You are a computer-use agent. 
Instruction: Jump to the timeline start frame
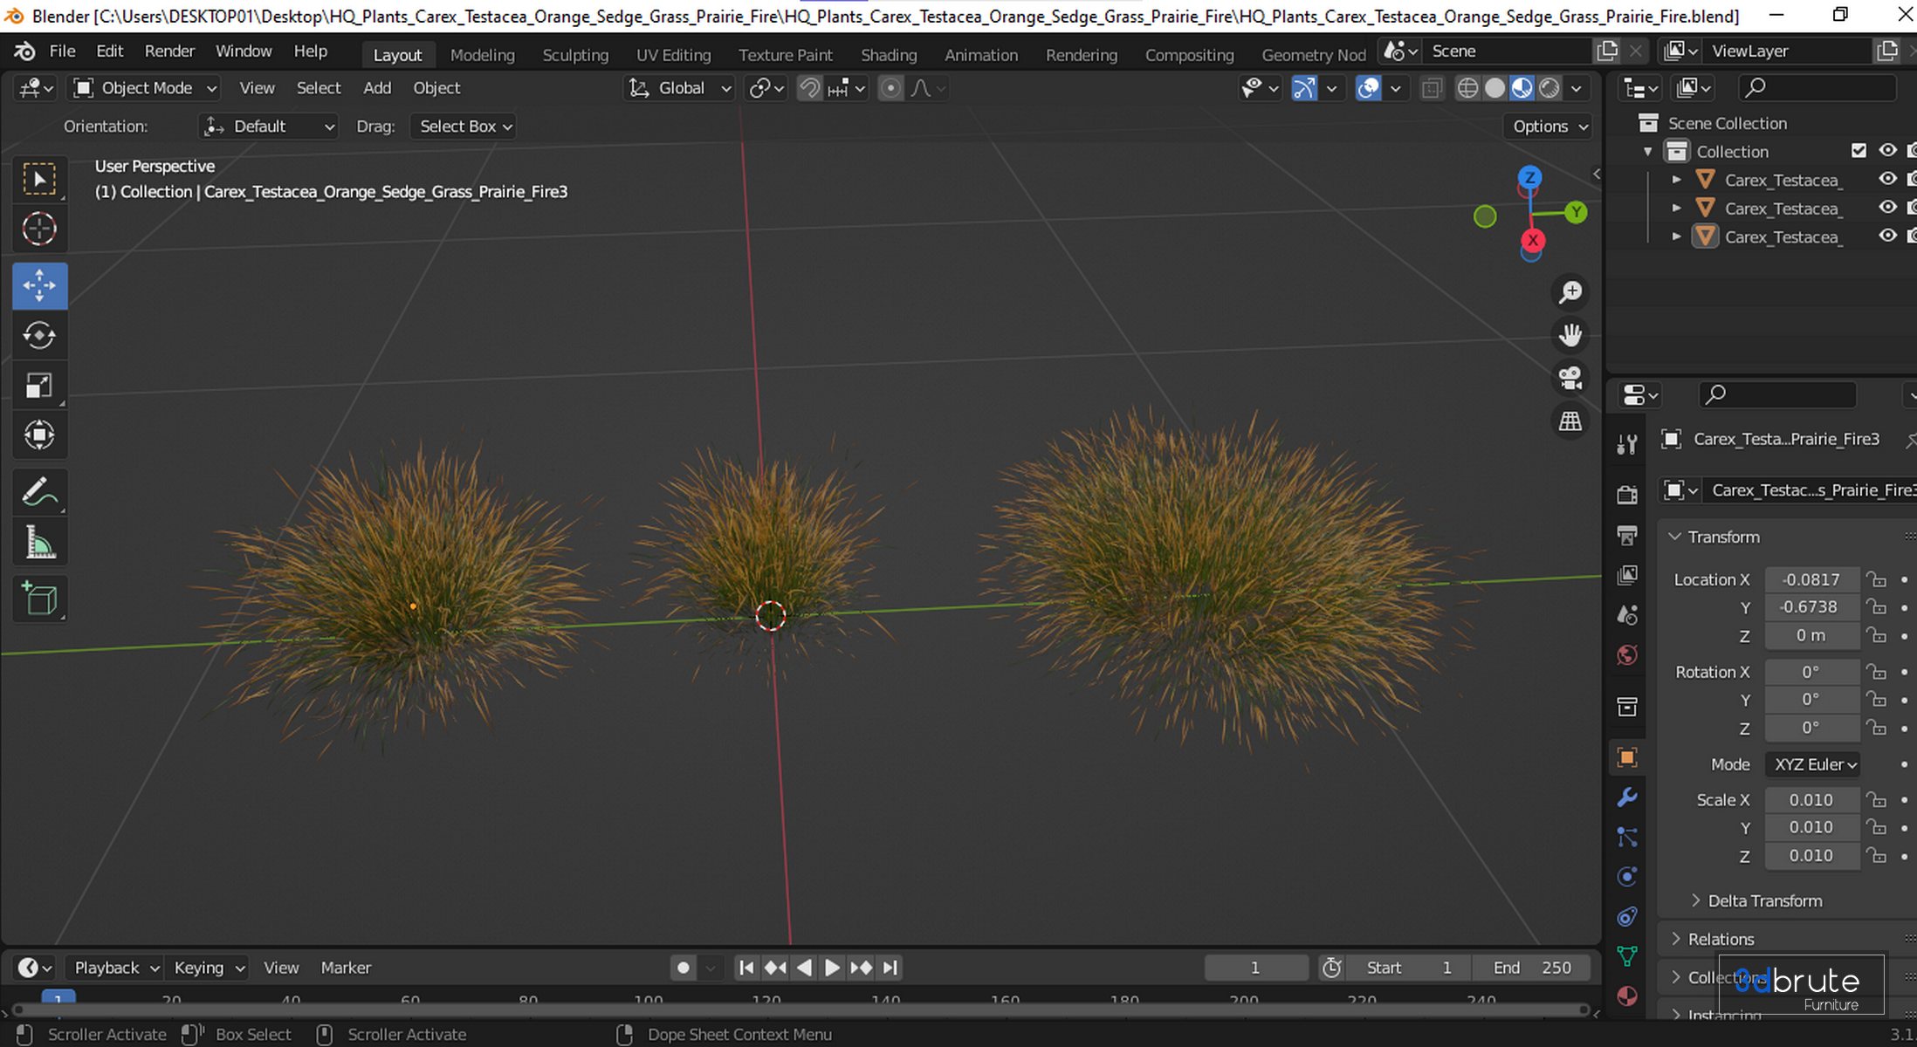click(x=746, y=968)
